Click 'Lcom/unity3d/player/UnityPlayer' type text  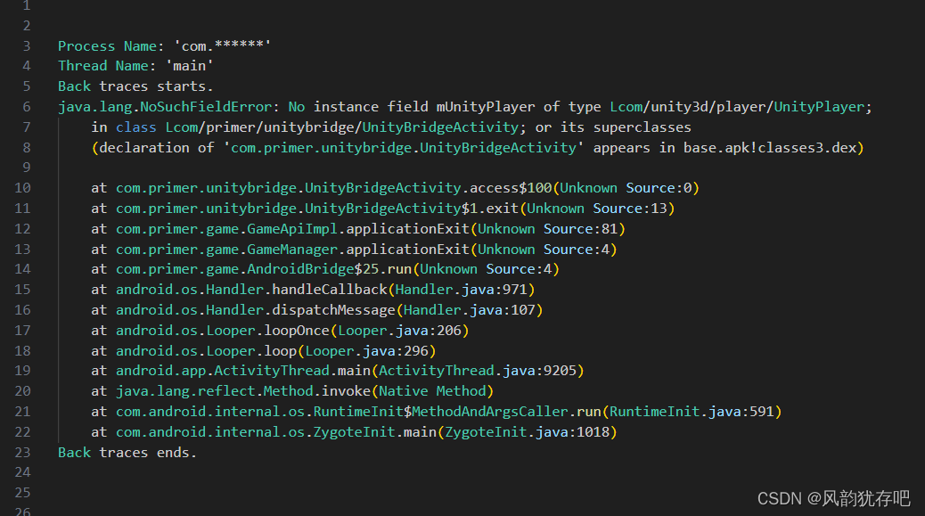tap(737, 107)
